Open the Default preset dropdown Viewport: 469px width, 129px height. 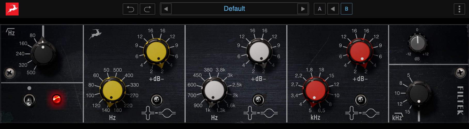pos(234,9)
